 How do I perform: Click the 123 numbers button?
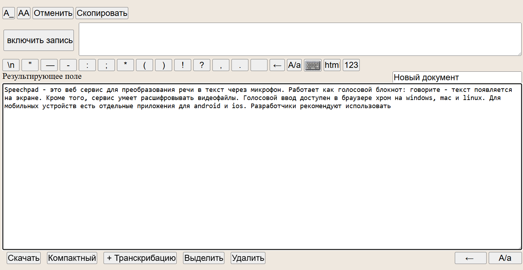(351, 65)
